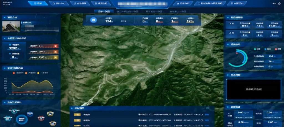Click the 逆行事件 29 bubble
The height and width of the screenshot is (127, 284).
point(50,114)
